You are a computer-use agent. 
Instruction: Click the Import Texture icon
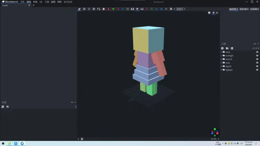click(3, 107)
